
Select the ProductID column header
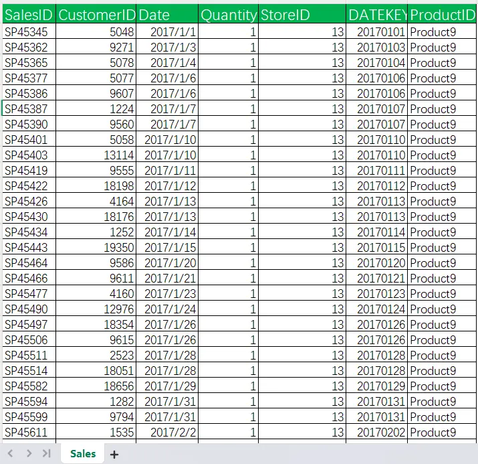pyautogui.click(x=443, y=14)
